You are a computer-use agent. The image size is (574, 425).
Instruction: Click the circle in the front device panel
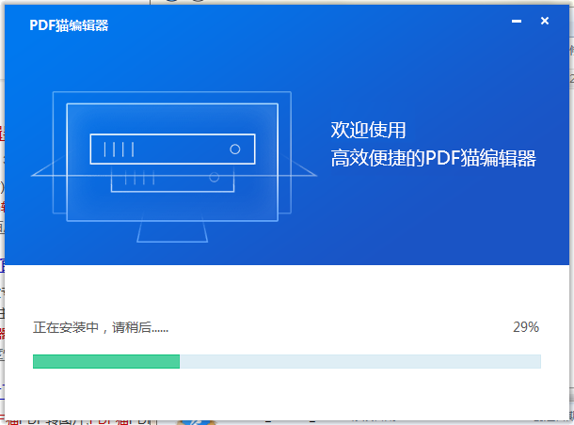tap(235, 149)
